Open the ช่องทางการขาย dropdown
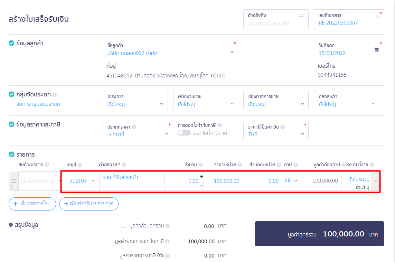The height and width of the screenshot is (262, 395). point(276,101)
